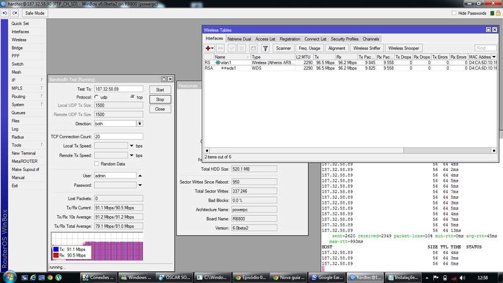503x283 pixels.
Task: Click the comment icon in Wireless Tables toolbar
Action: click(252, 48)
